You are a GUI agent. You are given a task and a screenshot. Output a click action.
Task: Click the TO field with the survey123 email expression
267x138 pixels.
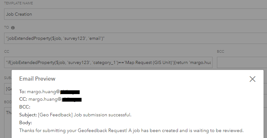point(135,38)
